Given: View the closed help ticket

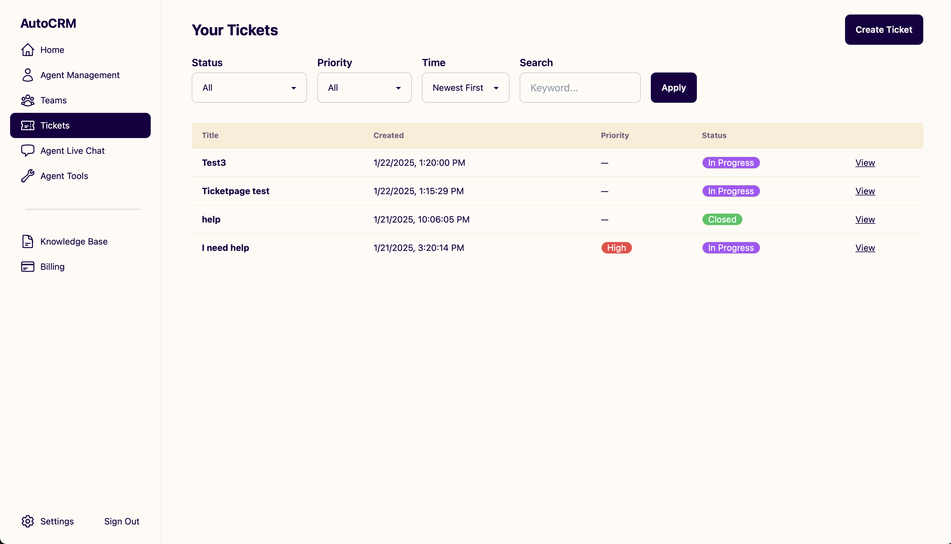Looking at the screenshot, I should coord(866,219).
